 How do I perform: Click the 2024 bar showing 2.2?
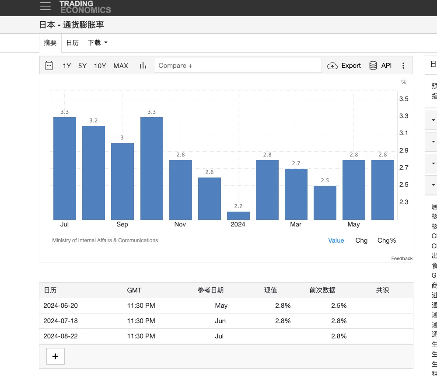tap(238, 216)
